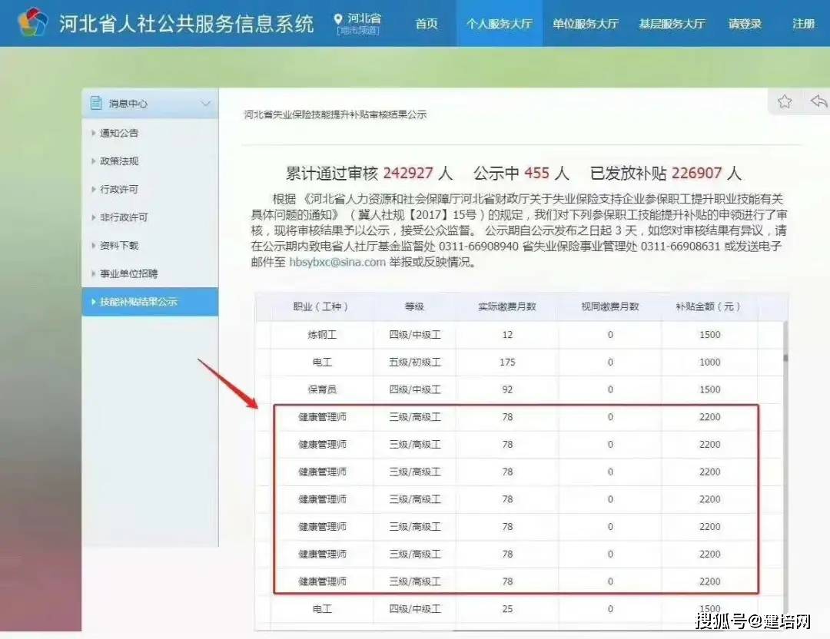Image resolution: width=830 pixels, height=639 pixels.
Task: Click the 消息中心 document icon
Action: point(96,103)
